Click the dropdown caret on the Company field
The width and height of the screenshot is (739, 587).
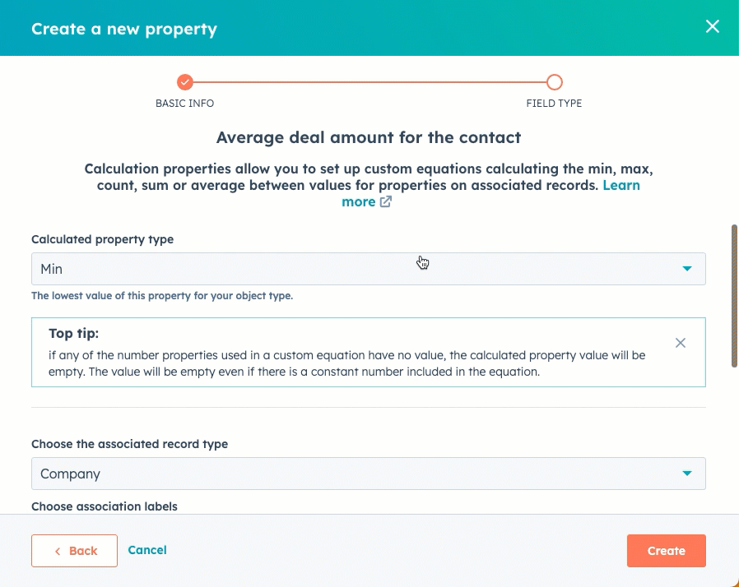[687, 474]
